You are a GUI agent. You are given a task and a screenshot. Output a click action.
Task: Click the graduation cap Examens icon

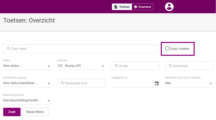(136, 7)
